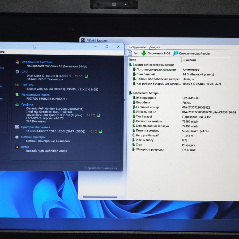Viewport: 239px width, 239px height.
Task: Open Оновлення BIOS in AIDA64 toolbar
Action: [x=159, y=53]
